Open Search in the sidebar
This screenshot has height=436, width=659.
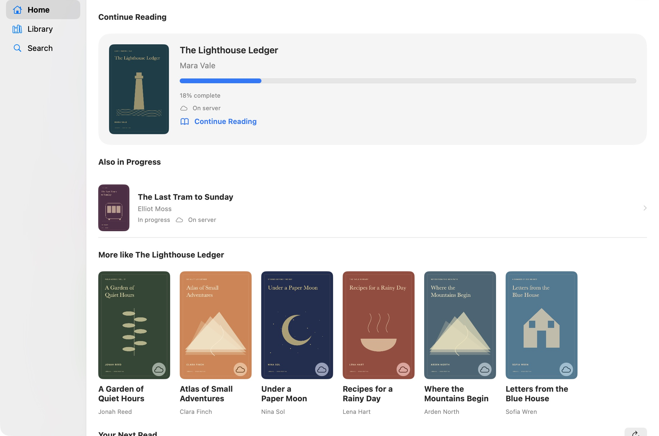[43, 48]
